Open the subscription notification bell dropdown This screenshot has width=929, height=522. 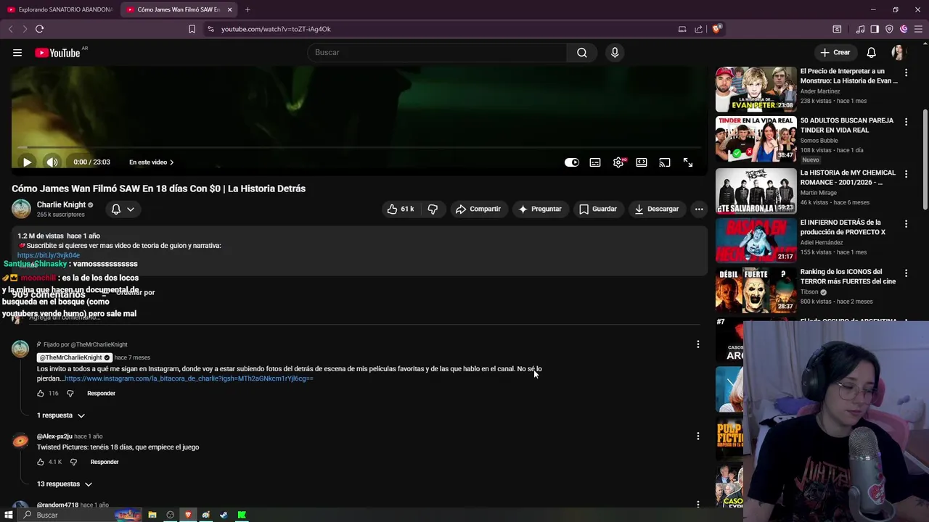pyautogui.click(x=123, y=209)
